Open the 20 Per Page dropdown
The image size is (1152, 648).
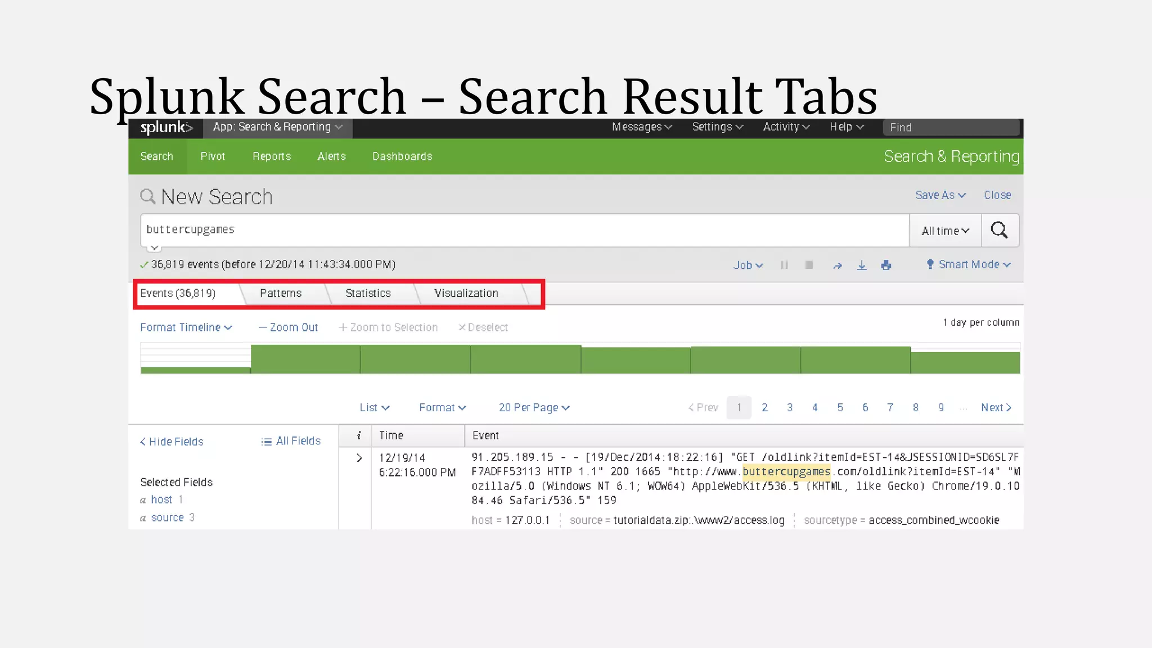534,408
